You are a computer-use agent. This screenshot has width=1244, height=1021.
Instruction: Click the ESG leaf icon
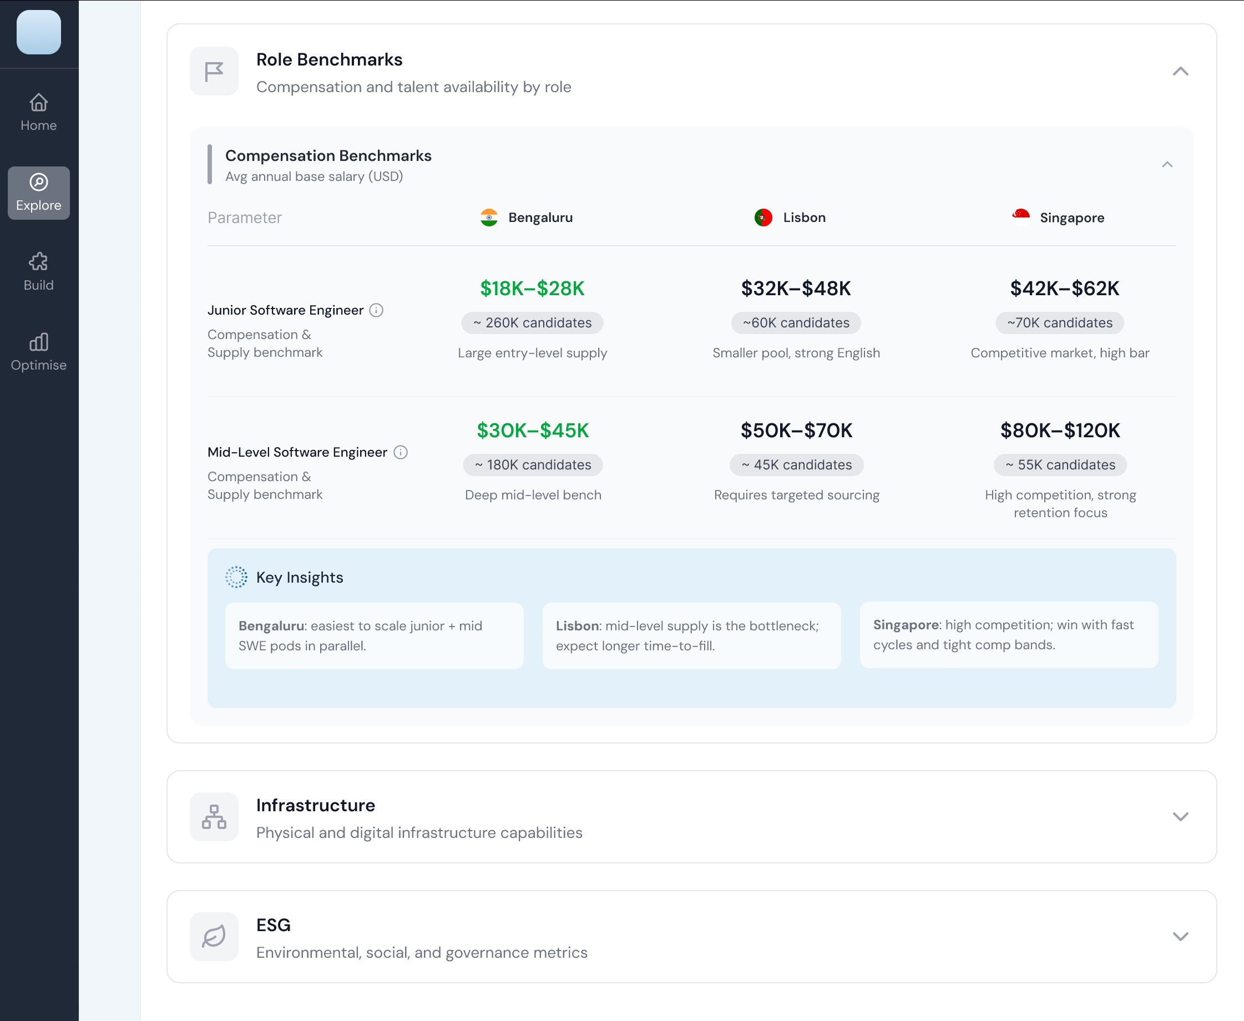[x=214, y=936]
